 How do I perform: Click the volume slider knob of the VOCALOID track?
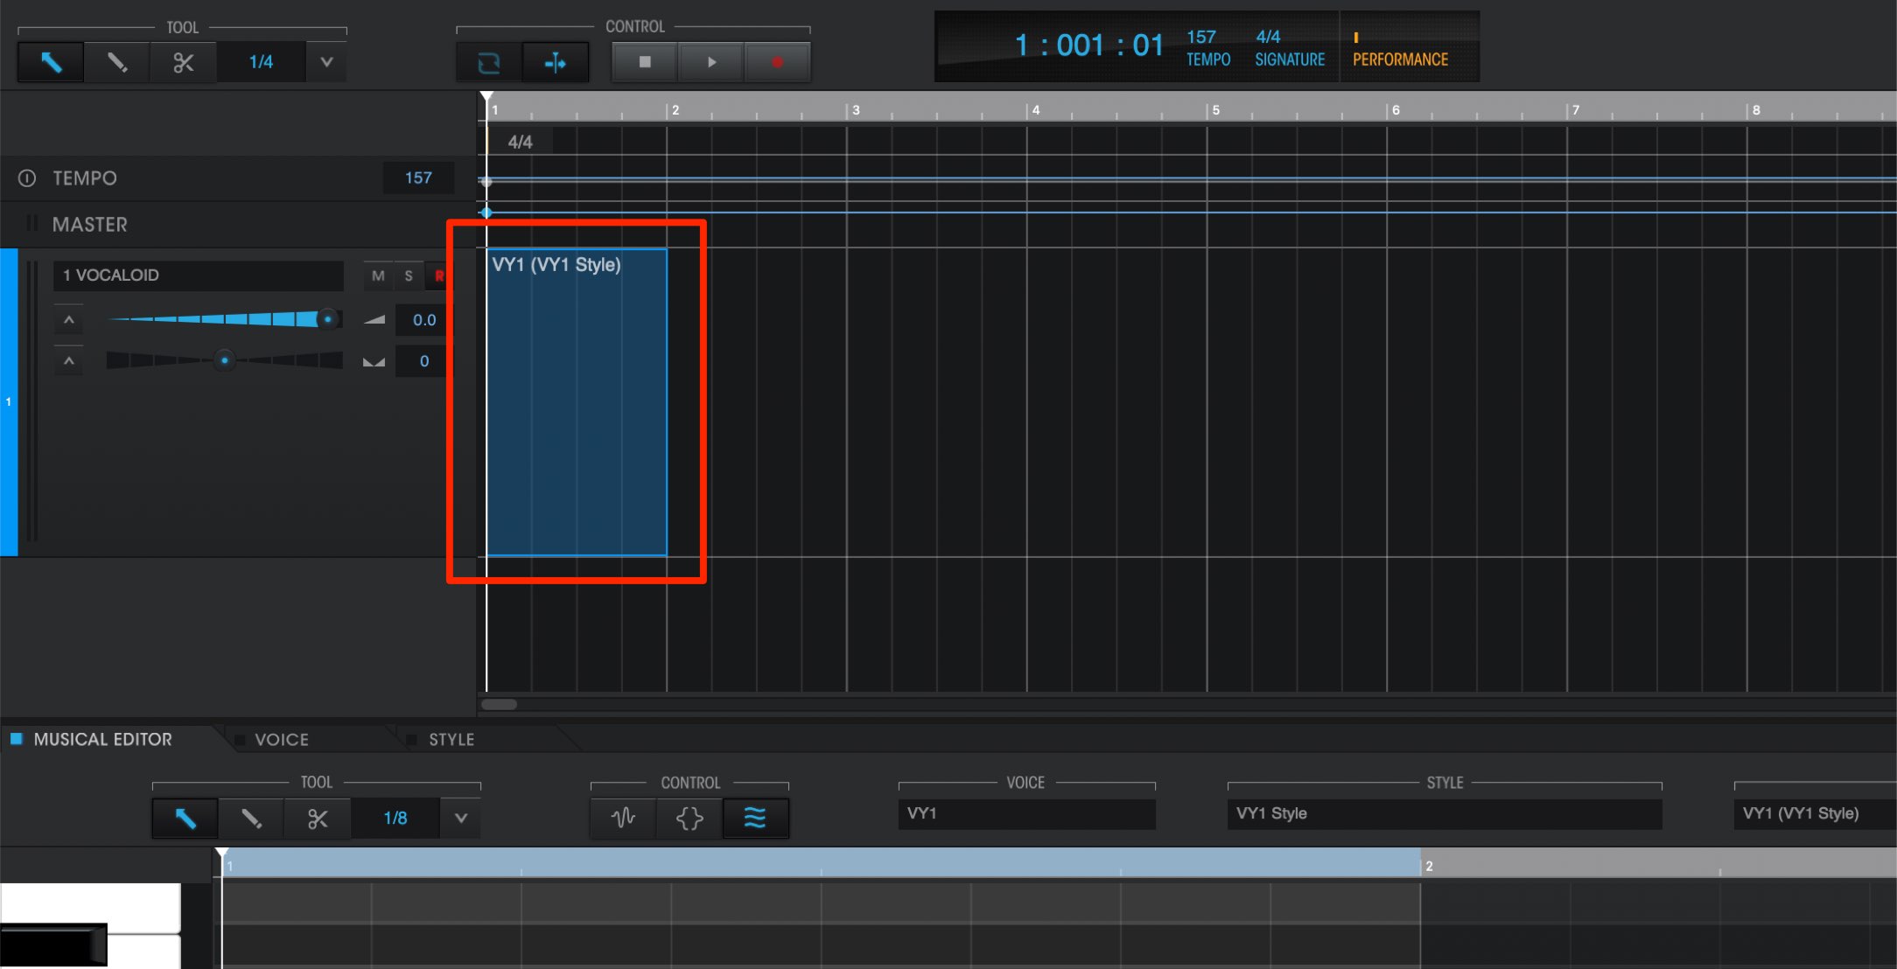pyautogui.click(x=328, y=319)
